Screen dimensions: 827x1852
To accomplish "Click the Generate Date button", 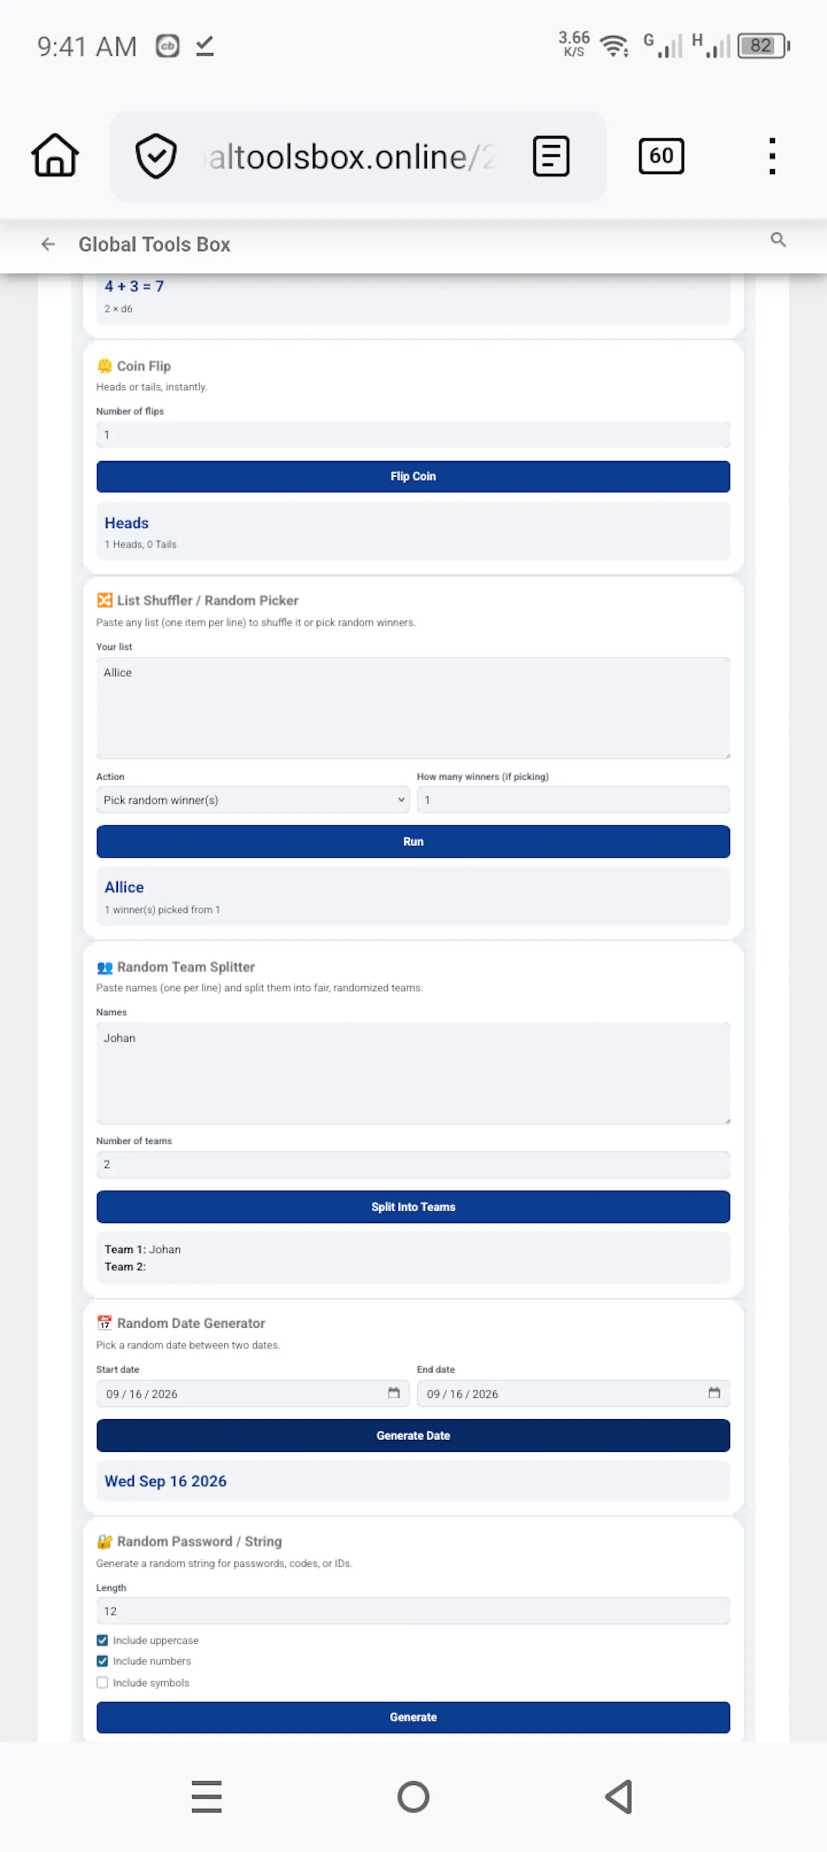I will pos(413,1435).
